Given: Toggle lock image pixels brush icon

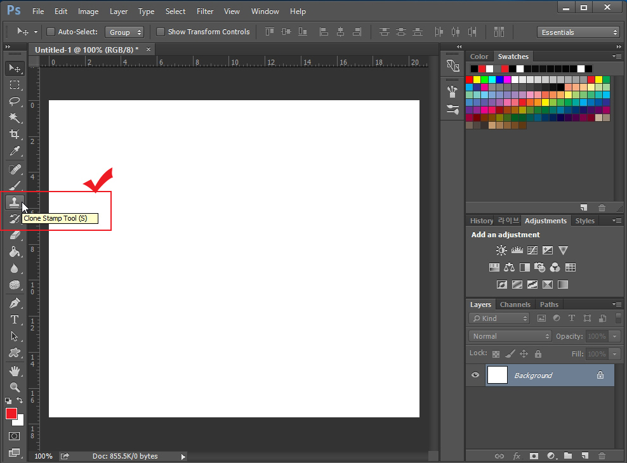Looking at the screenshot, I should tap(510, 354).
